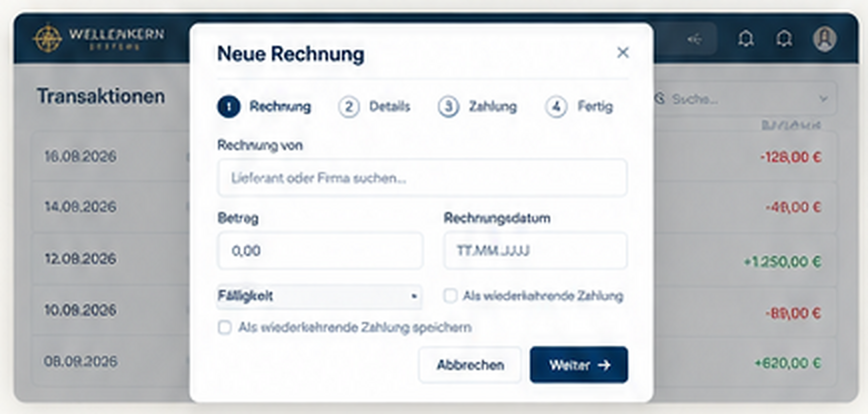Click the amount -89,00 €
The height and width of the screenshot is (414, 868).
click(x=793, y=313)
